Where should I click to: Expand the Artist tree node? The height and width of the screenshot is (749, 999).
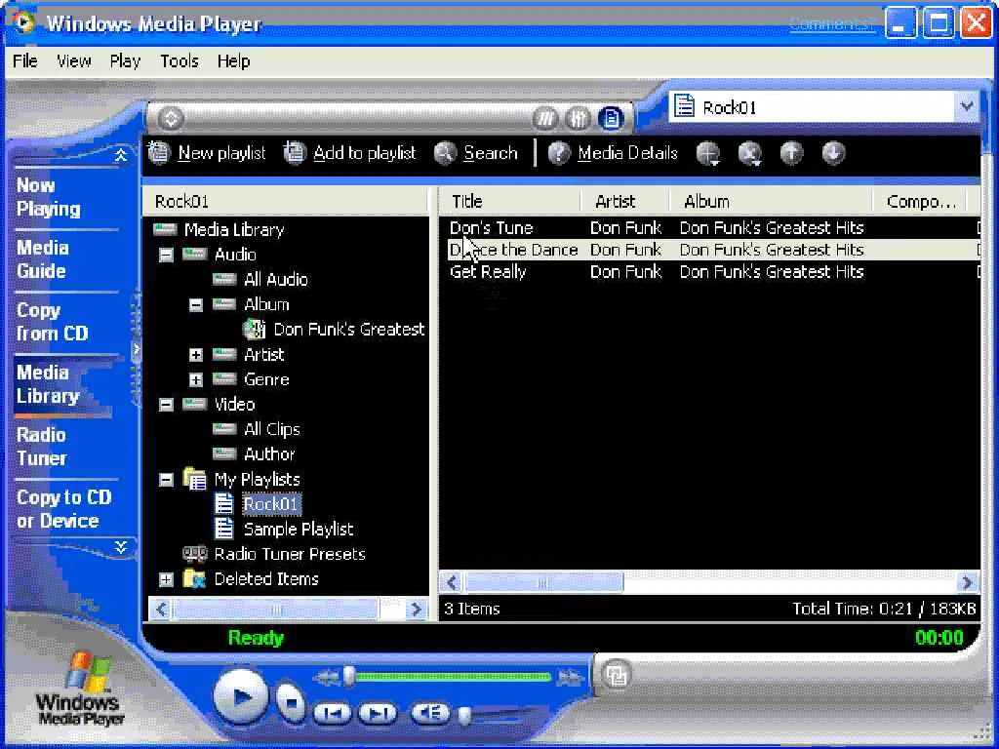pos(195,355)
